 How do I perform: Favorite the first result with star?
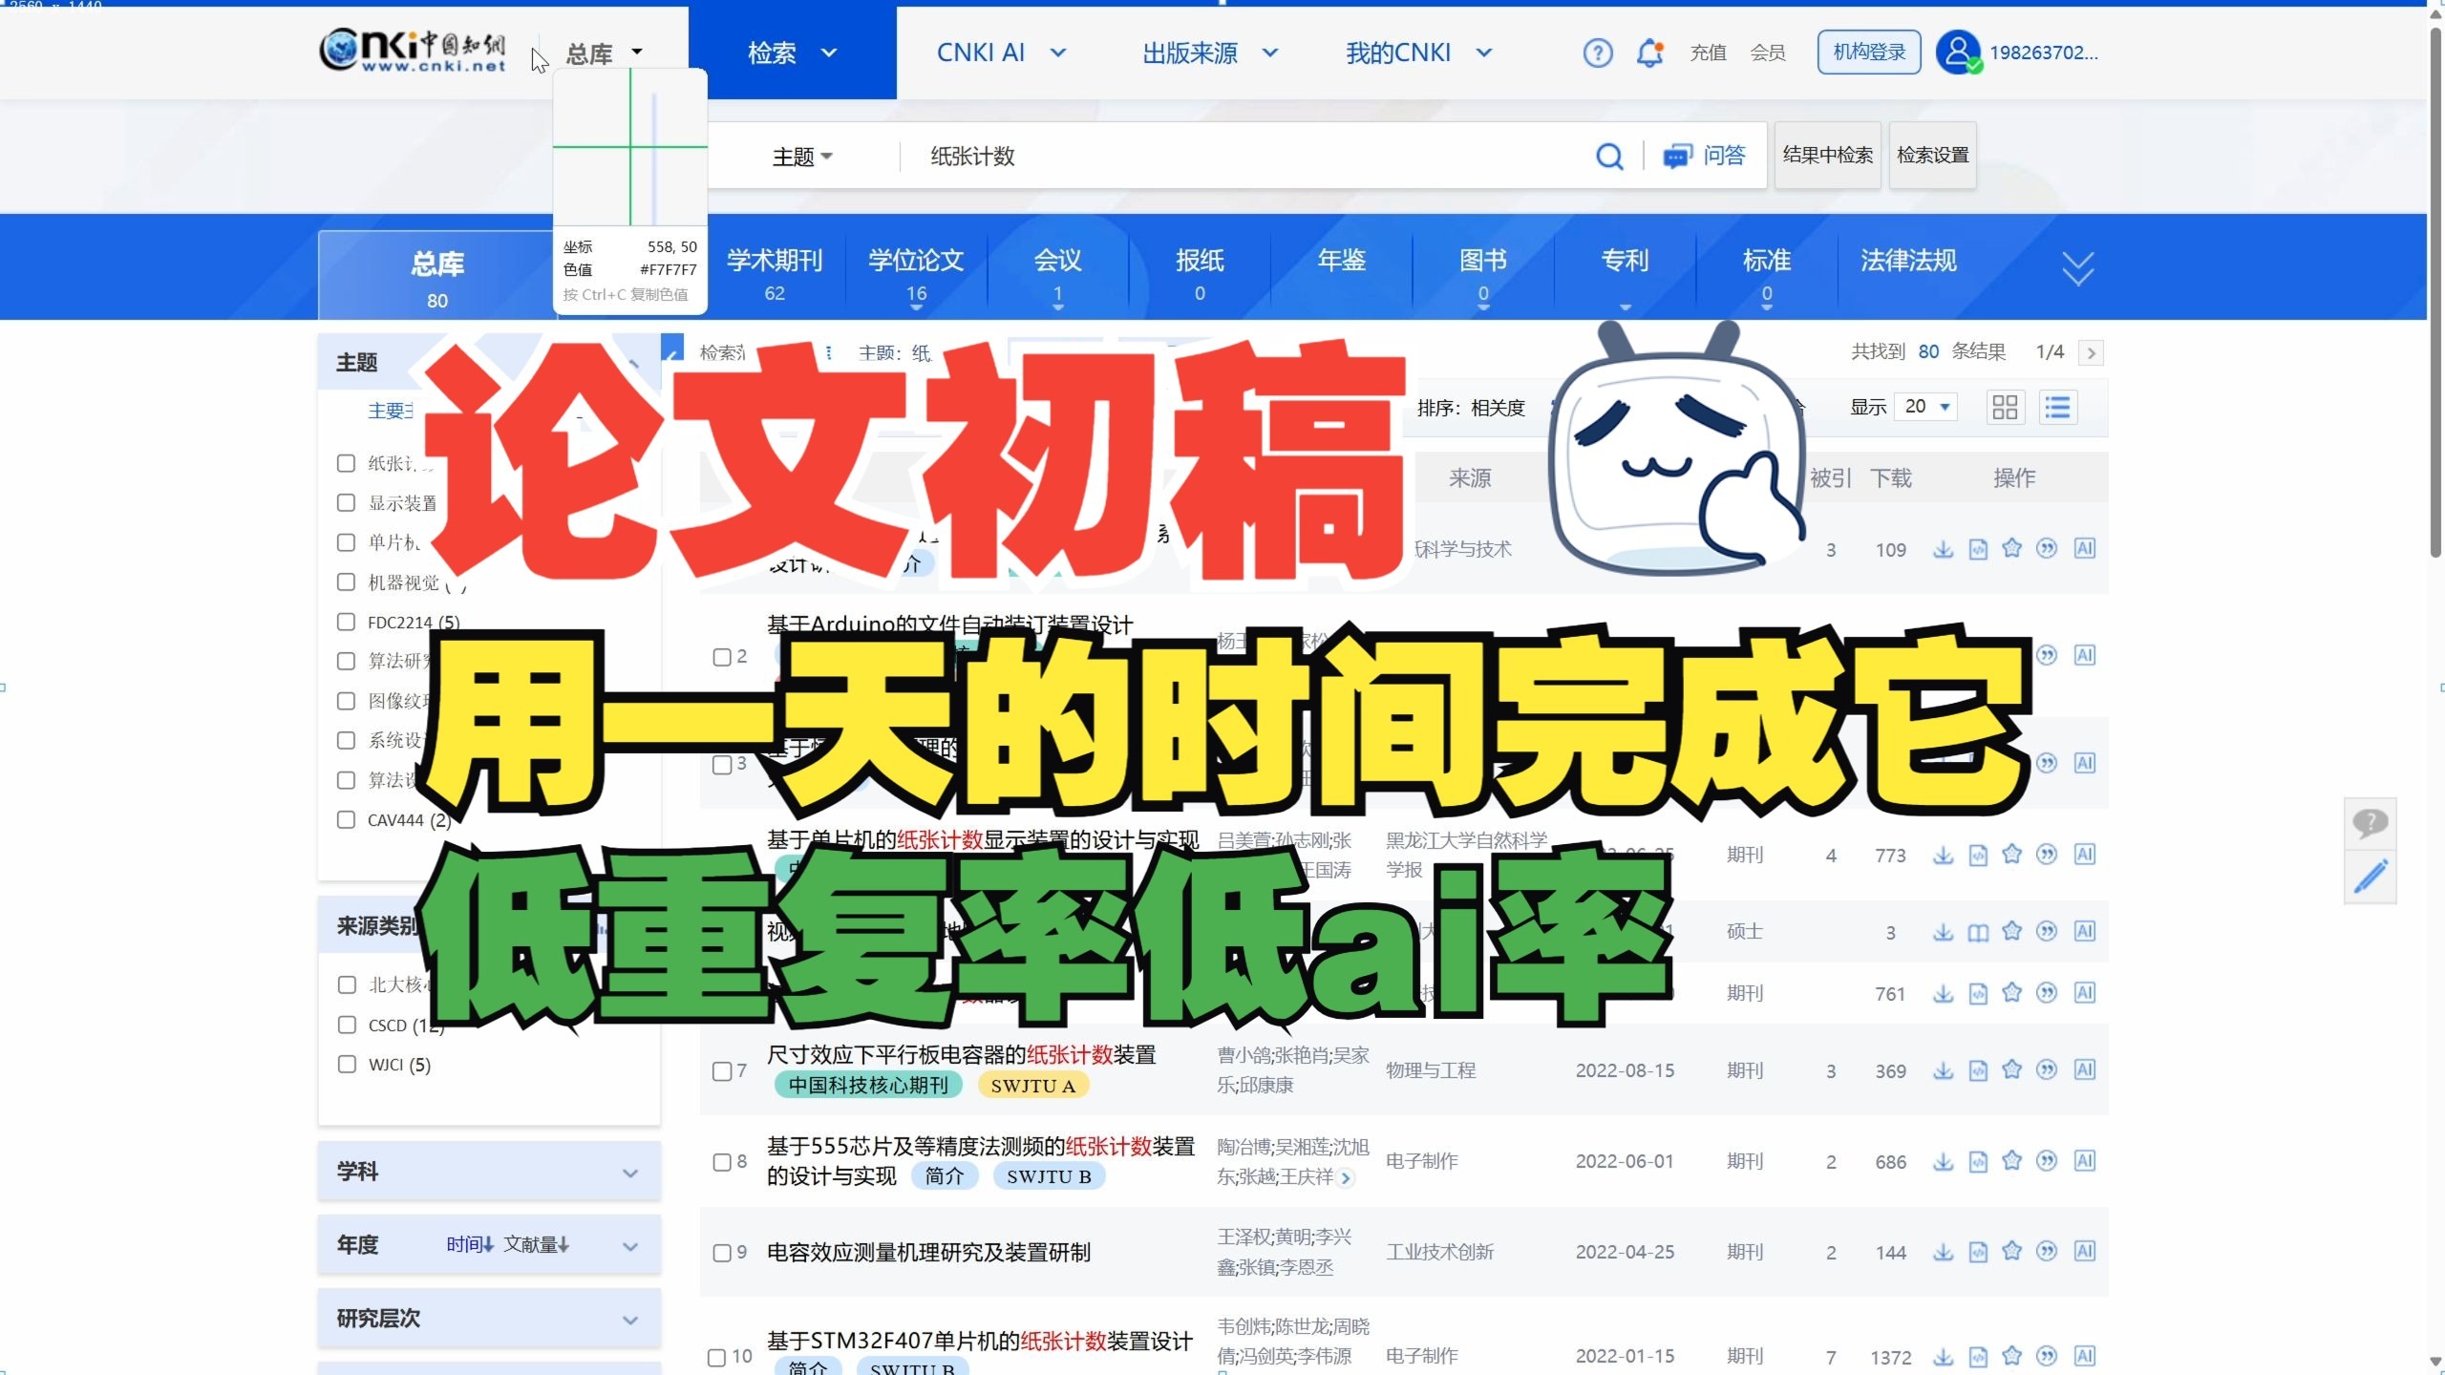[2011, 548]
